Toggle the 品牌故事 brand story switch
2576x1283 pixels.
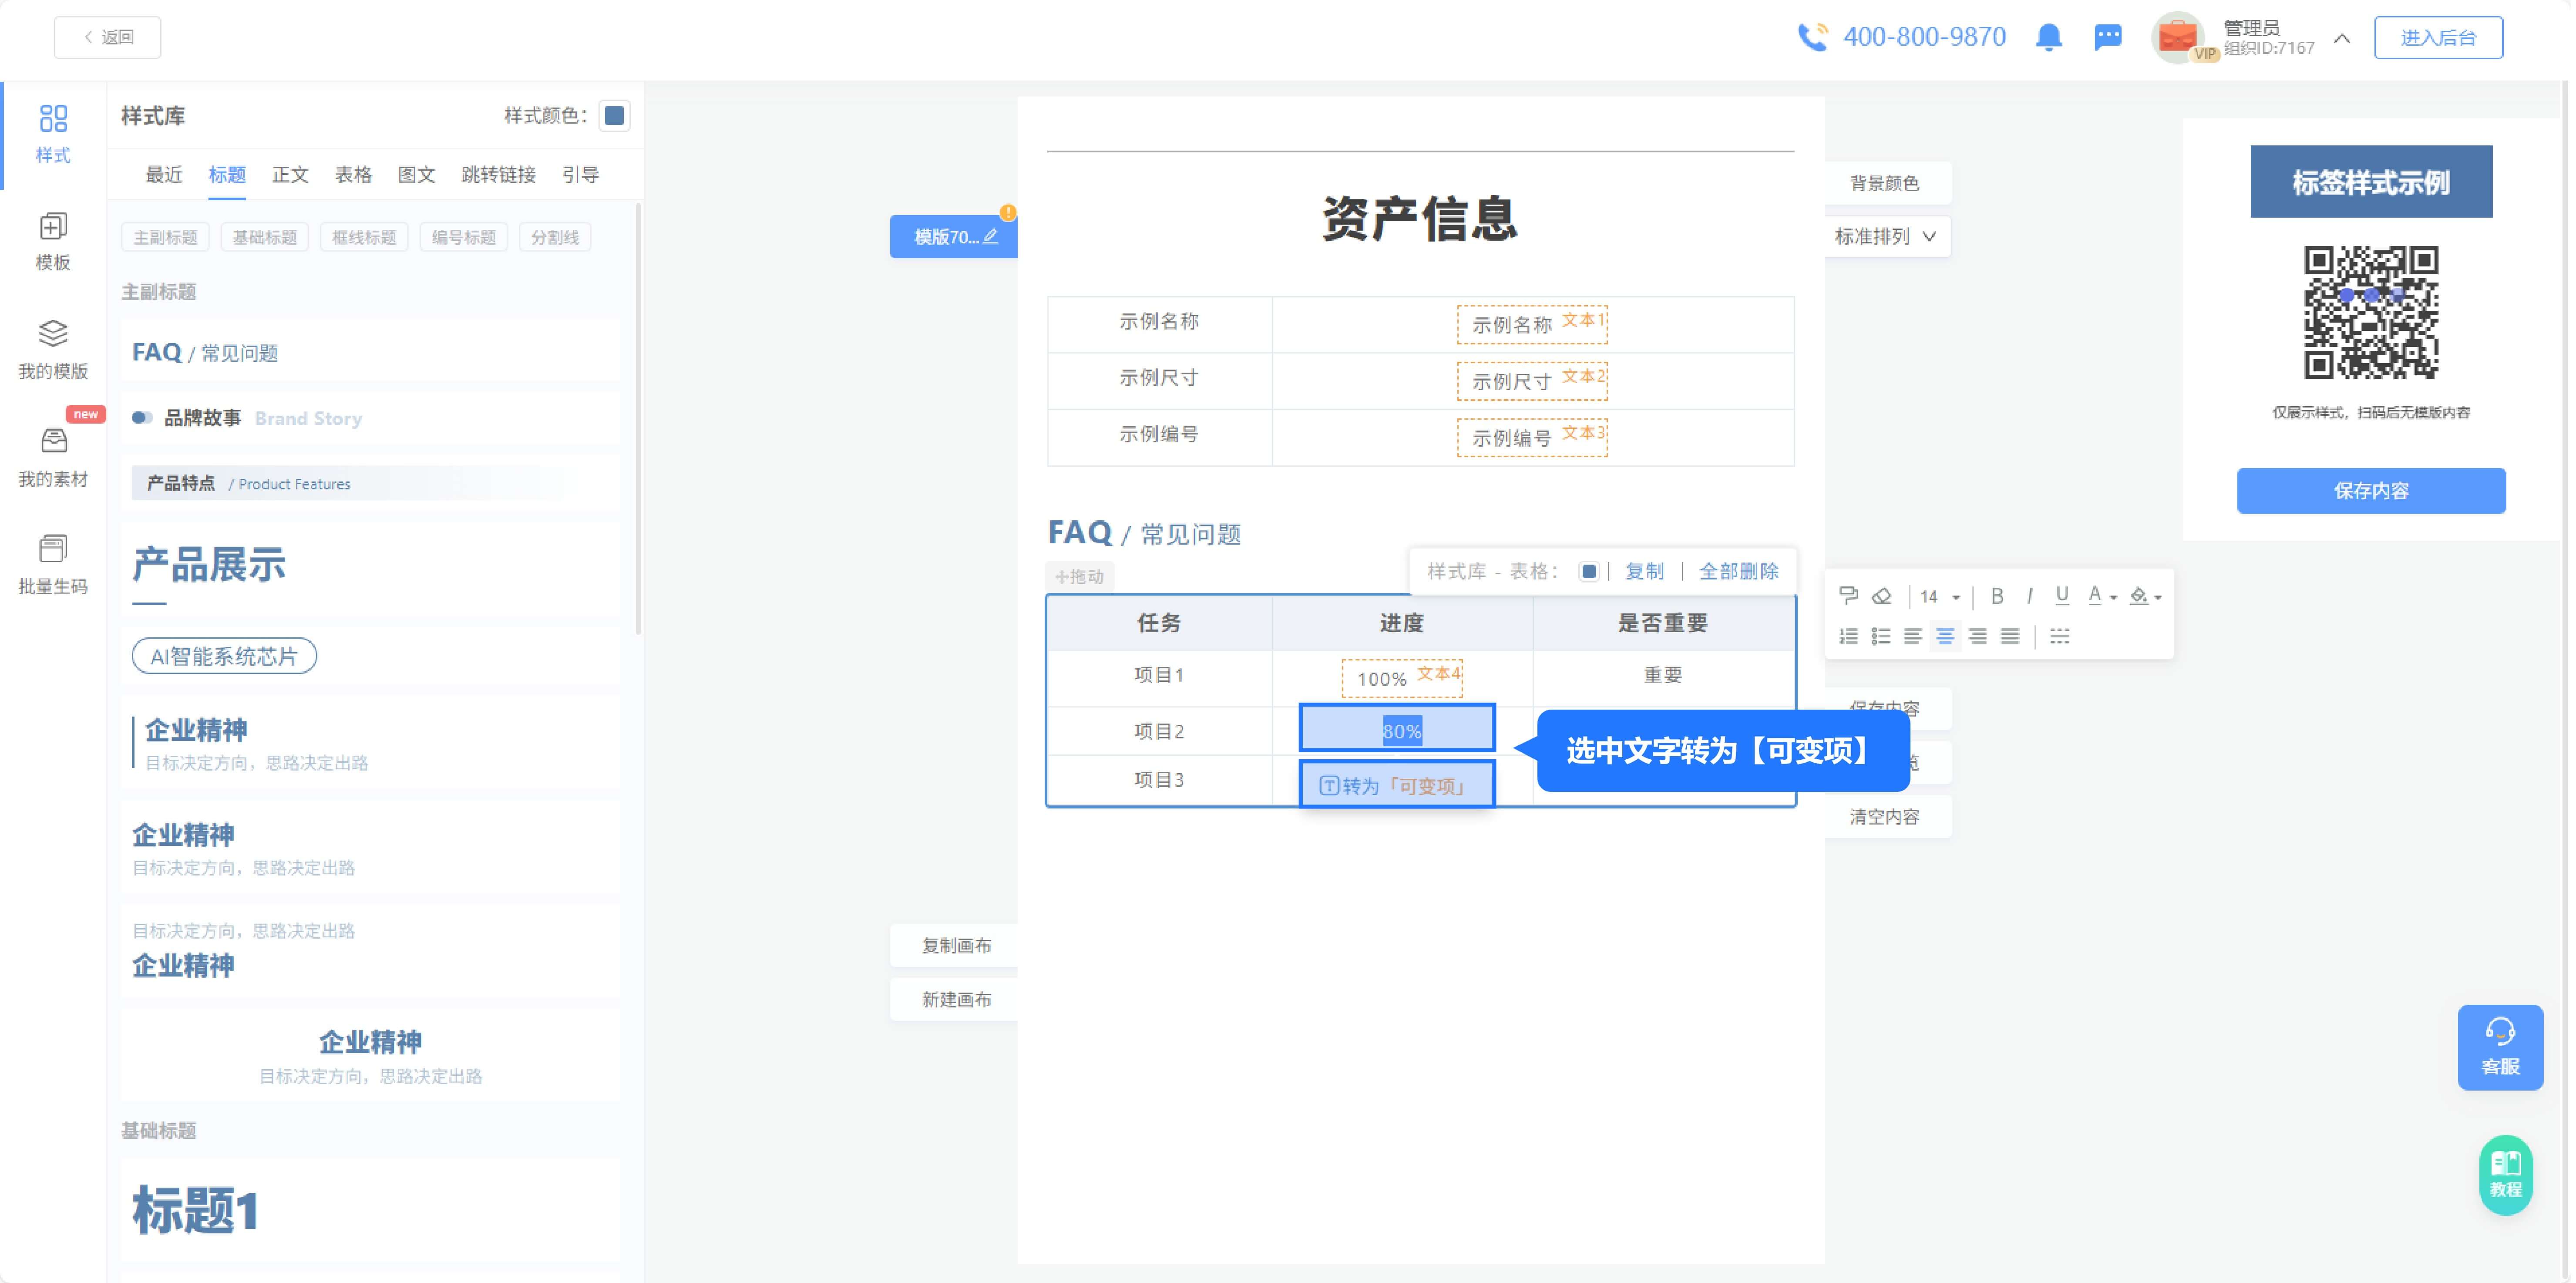coord(141,418)
